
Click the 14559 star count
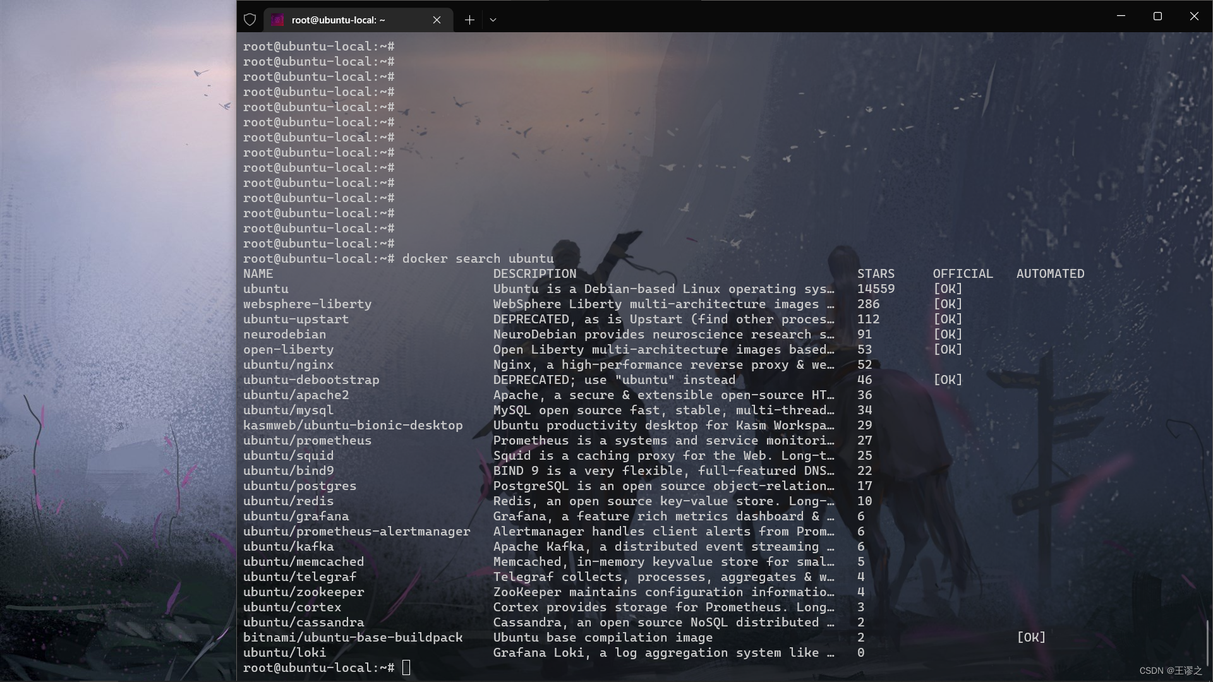pos(876,289)
